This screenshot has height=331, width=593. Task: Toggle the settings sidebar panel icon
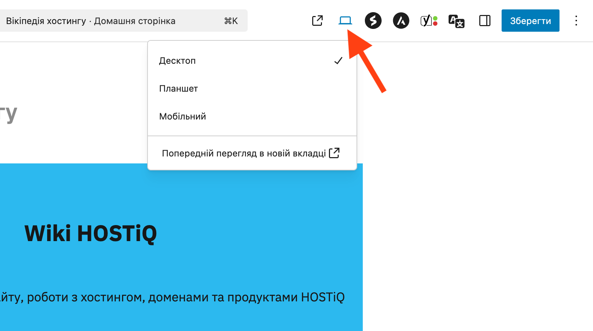(485, 21)
